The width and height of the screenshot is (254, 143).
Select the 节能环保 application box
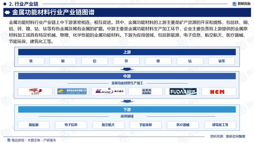click(145, 125)
